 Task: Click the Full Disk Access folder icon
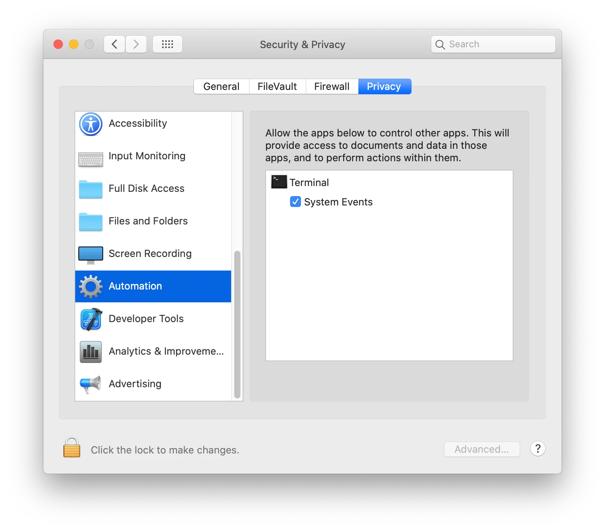[91, 189]
